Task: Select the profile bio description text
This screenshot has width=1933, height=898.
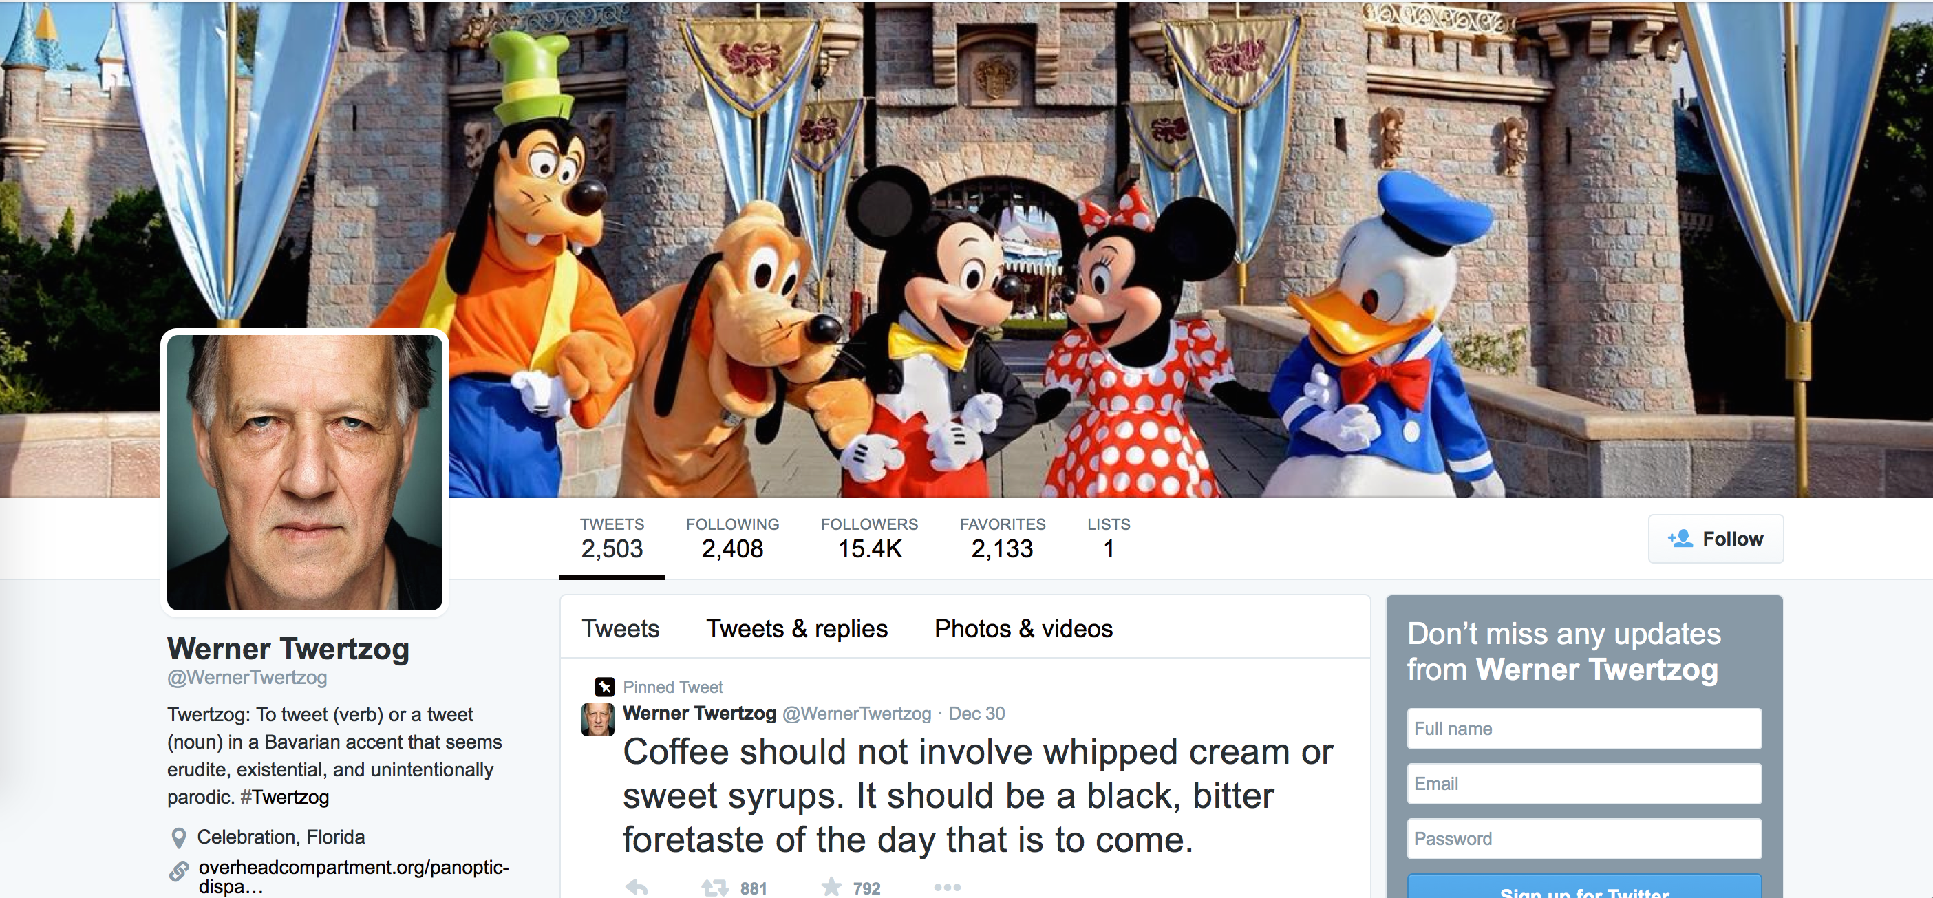Action: pos(334,756)
